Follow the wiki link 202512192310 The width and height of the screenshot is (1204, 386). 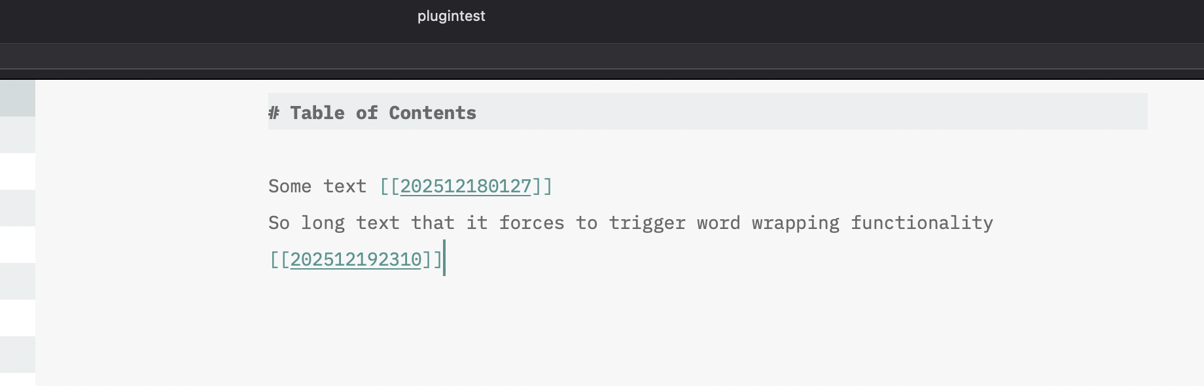click(x=355, y=260)
